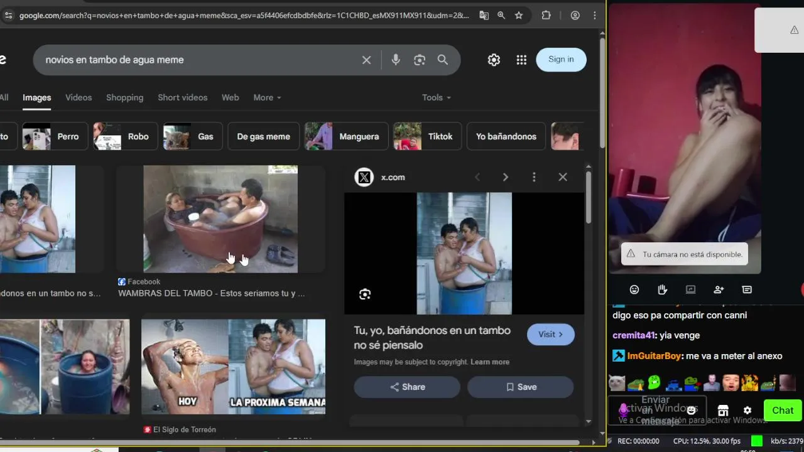Expand the More search filters dropdown
Screen dimensions: 804x452
[x=267, y=97]
